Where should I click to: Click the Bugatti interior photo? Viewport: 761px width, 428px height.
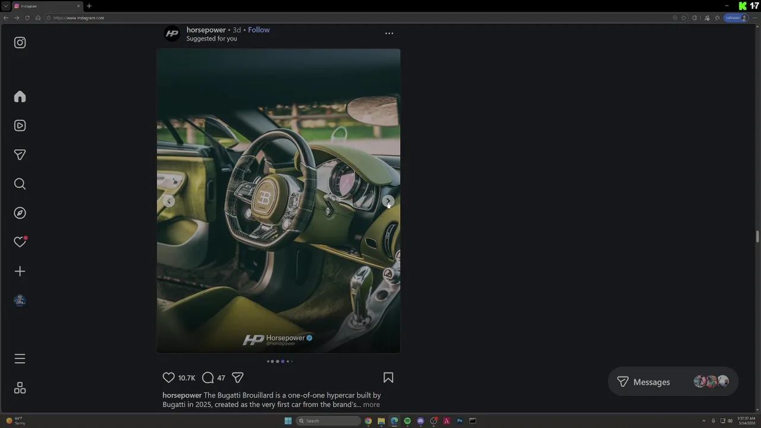[278, 201]
